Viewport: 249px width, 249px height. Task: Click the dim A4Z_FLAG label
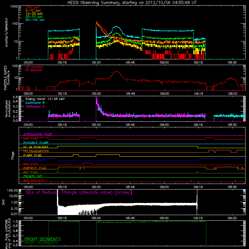[x=31, y=172]
